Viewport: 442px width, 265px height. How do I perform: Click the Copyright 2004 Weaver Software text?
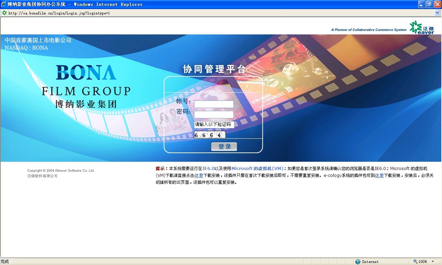pos(61,170)
